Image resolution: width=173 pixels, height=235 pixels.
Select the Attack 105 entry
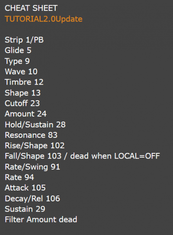(x=25, y=188)
